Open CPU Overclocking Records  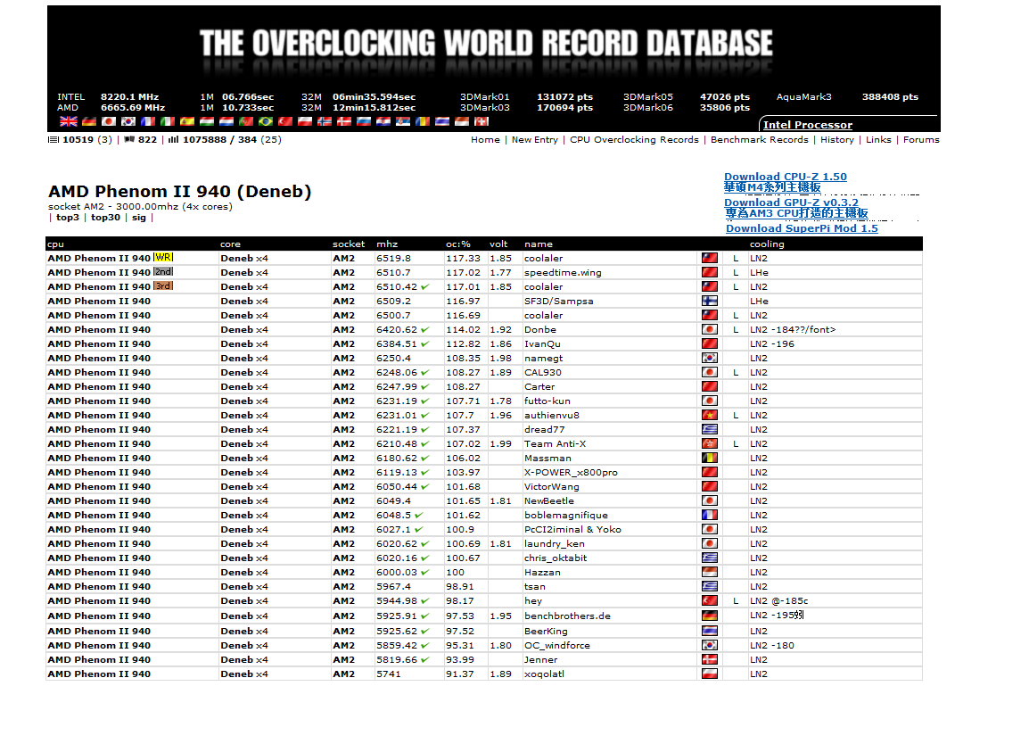[634, 140]
